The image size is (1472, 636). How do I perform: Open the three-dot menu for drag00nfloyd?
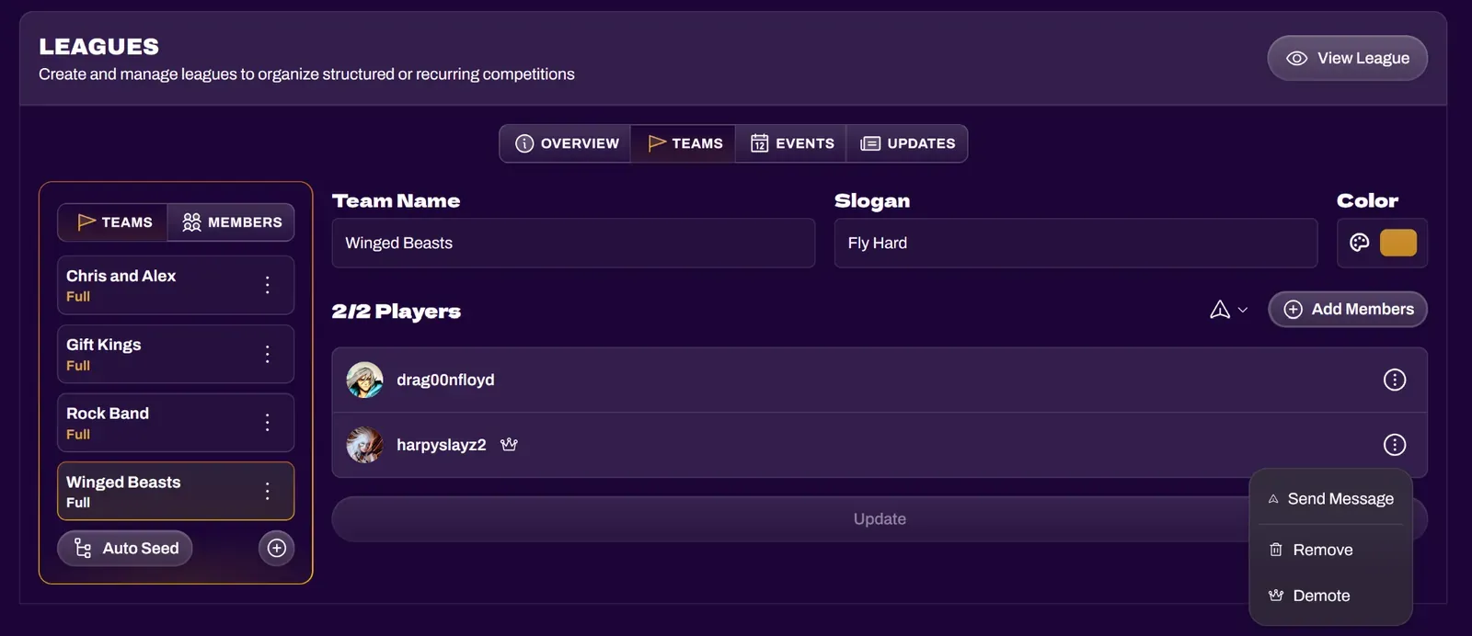(1394, 379)
